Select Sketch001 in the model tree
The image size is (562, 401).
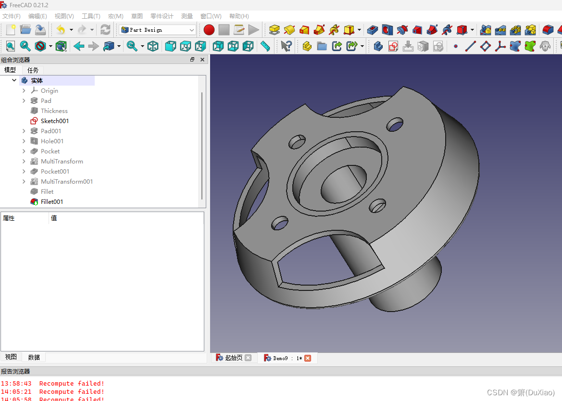pos(54,121)
